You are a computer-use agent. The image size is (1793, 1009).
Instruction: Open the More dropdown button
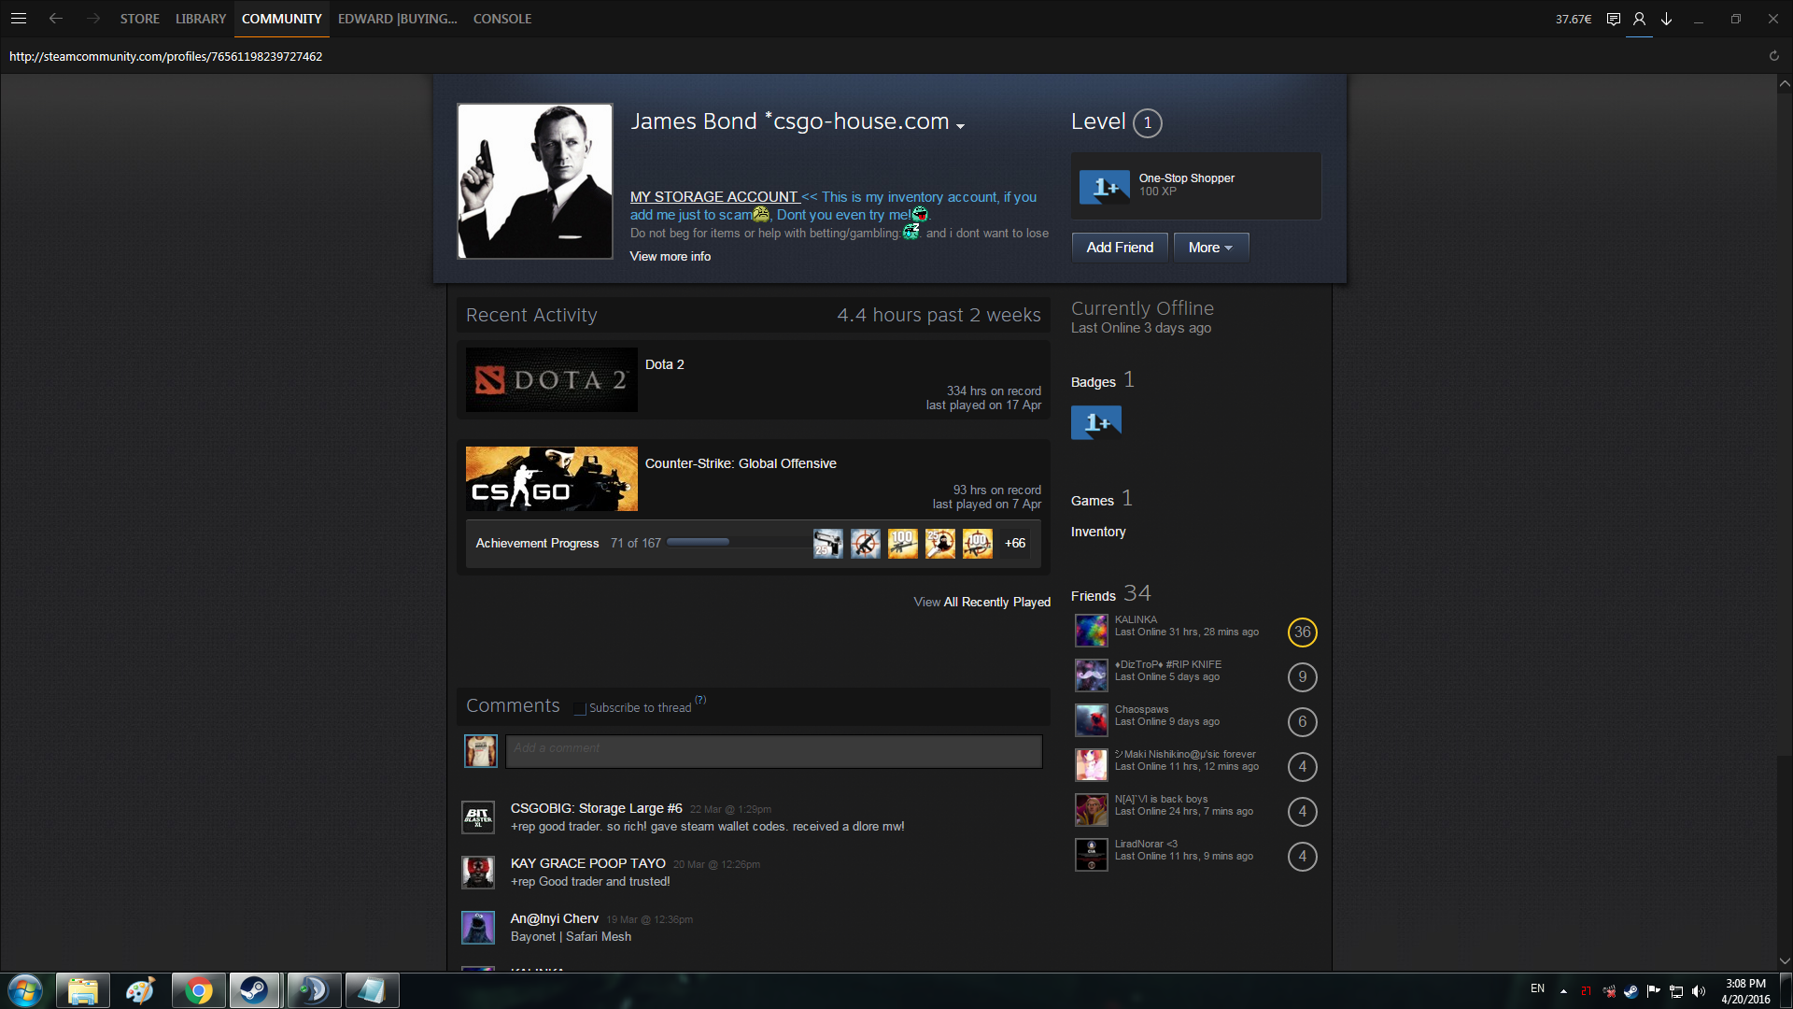click(1210, 248)
